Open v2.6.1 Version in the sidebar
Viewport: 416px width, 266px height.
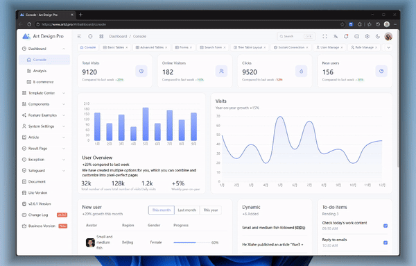tap(44, 203)
